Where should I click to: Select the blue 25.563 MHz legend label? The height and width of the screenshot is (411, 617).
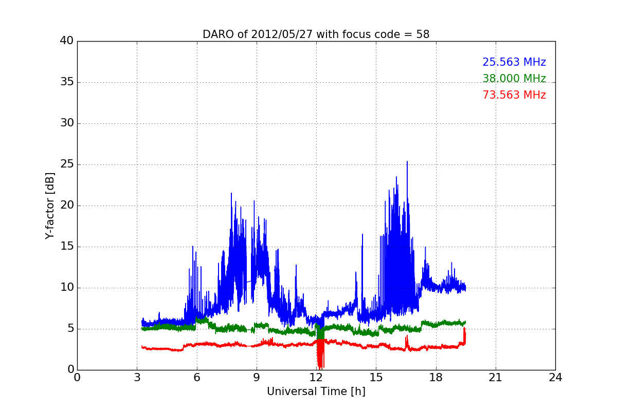(514, 62)
